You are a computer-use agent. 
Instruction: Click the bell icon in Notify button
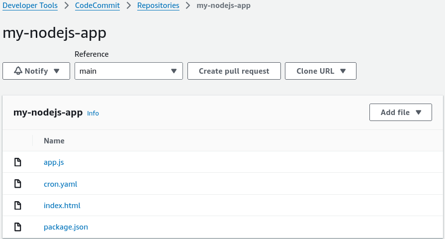coord(18,71)
